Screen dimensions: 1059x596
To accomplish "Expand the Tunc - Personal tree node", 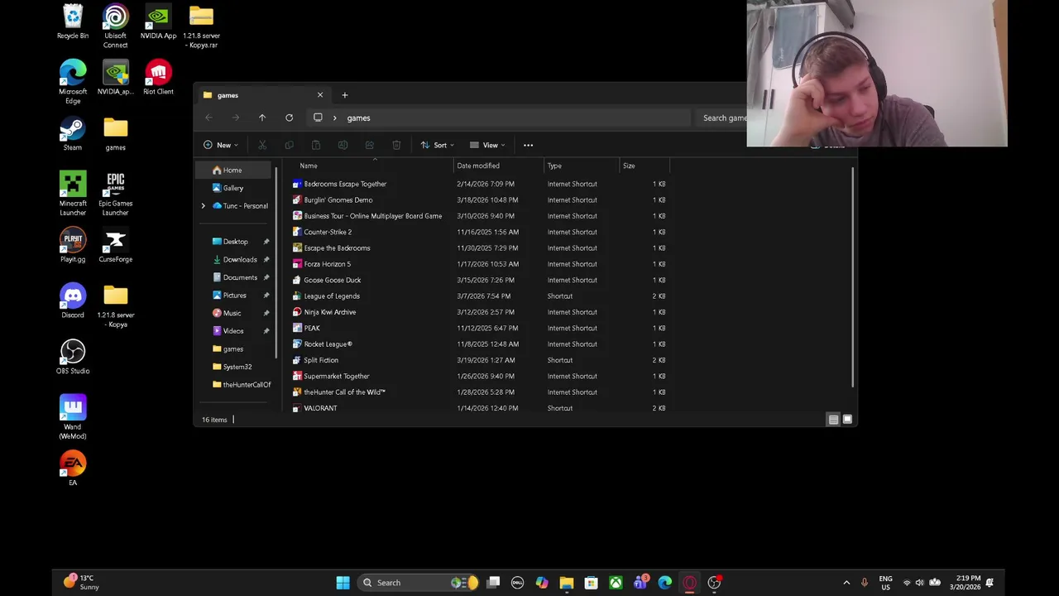I will [204, 206].
